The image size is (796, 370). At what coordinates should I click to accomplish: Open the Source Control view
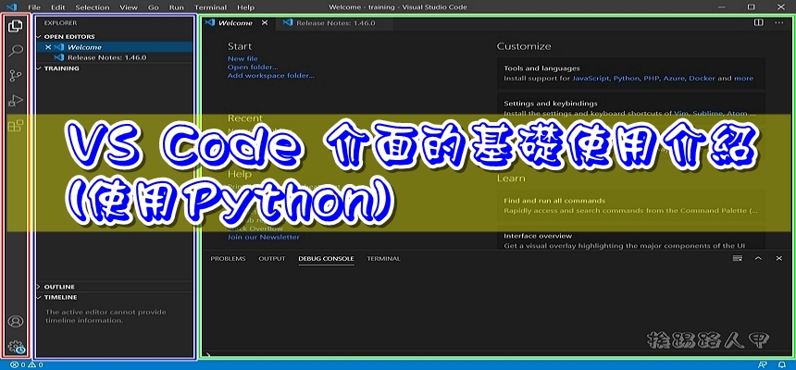(16, 76)
